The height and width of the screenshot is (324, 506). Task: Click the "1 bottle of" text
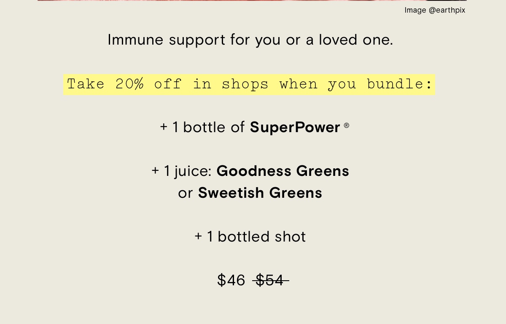click(x=209, y=127)
